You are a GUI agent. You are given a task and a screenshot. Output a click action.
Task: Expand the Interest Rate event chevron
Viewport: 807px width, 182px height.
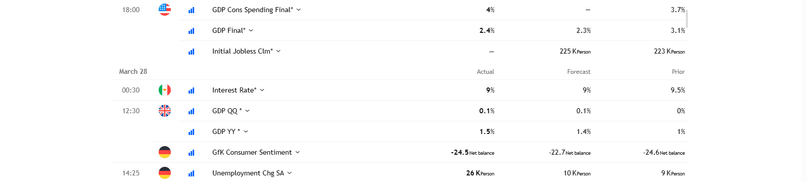pos(262,90)
